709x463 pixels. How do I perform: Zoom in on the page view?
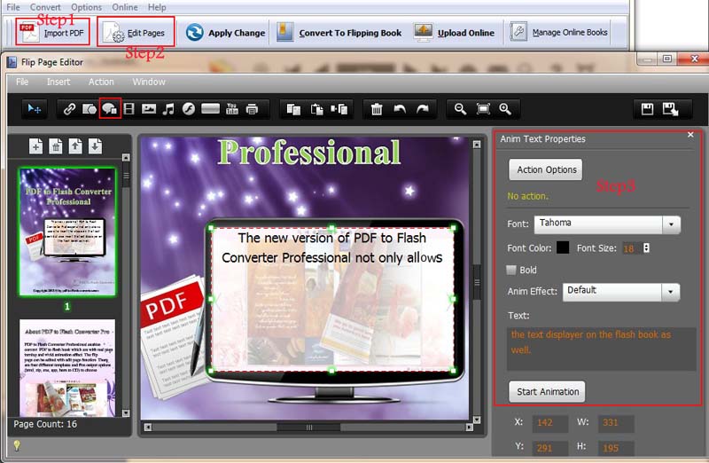tap(505, 109)
